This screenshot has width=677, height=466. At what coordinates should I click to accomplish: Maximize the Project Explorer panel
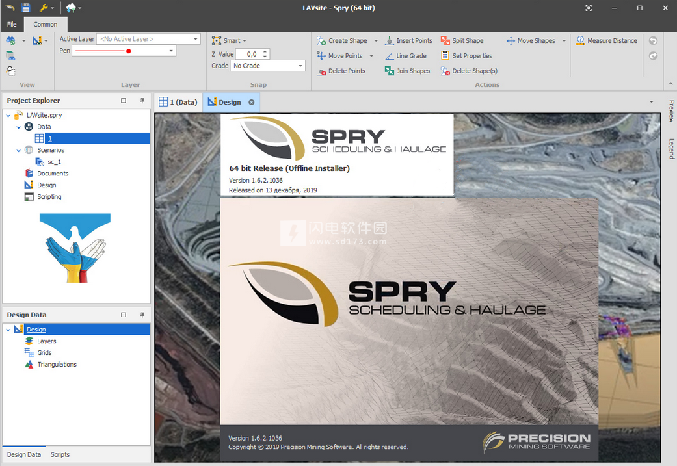124,101
